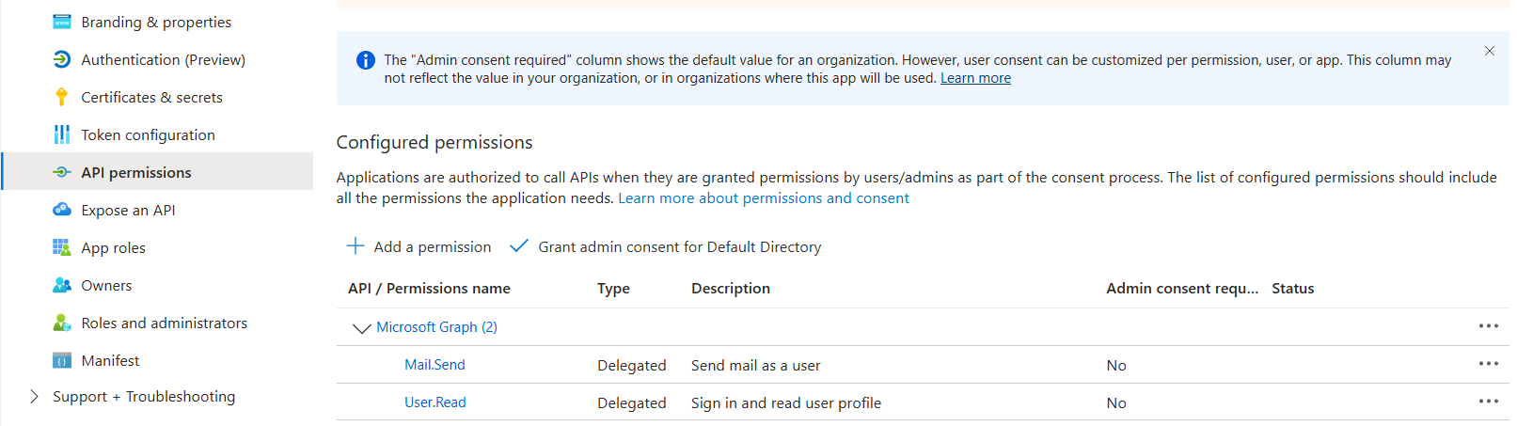Click the blue info icon in banner

[366, 60]
